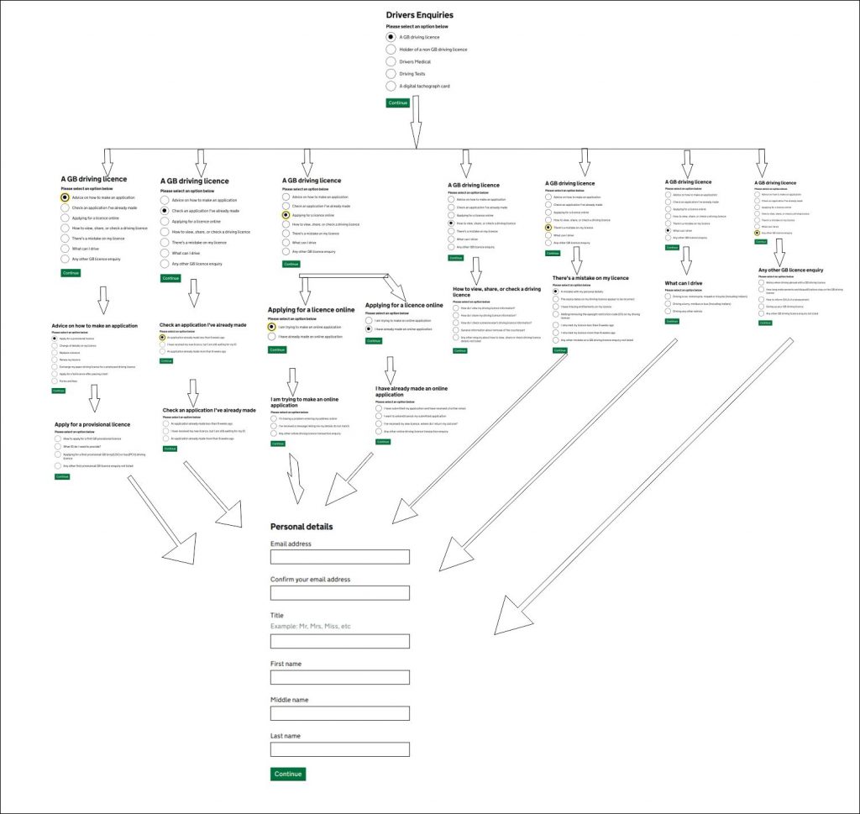Choose 'Driving any other vehicle' option
The height and width of the screenshot is (814, 860).
[x=669, y=311]
